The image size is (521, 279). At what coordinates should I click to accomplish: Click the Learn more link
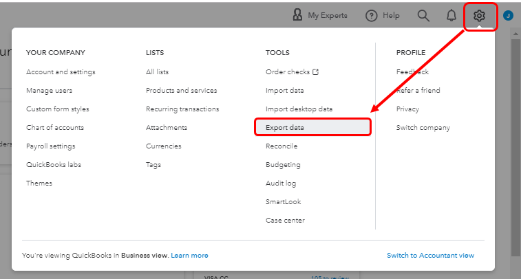point(189,256)
